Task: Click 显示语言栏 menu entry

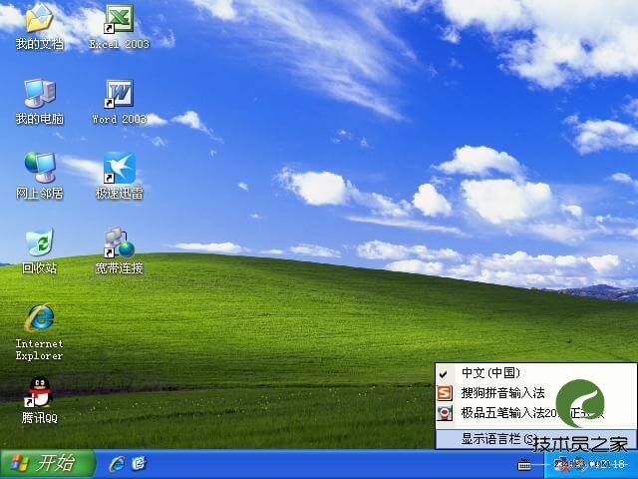Action: [x=536, y=439]
